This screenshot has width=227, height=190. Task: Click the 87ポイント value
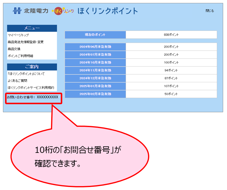coord(171,78)
